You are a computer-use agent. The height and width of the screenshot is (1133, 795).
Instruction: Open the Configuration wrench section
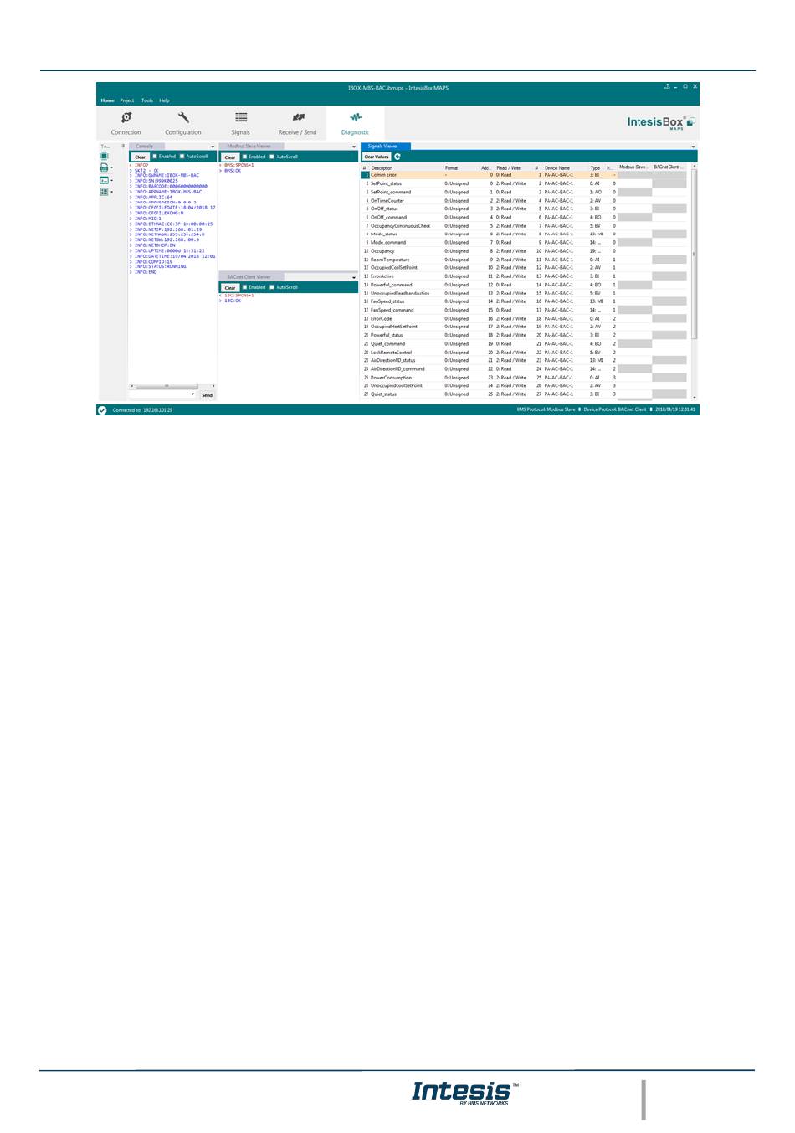point(182,123)
